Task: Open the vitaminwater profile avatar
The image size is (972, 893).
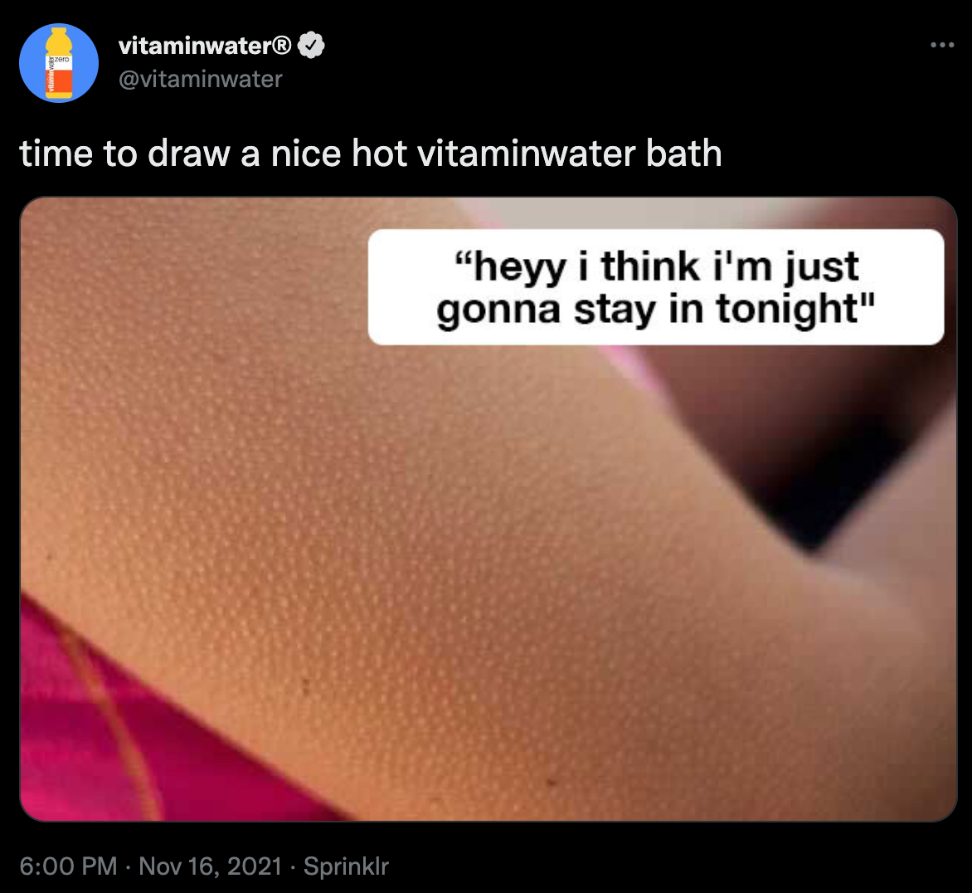Action: (59, 63)
